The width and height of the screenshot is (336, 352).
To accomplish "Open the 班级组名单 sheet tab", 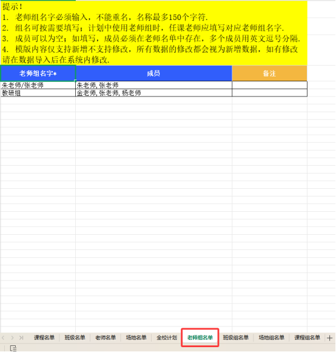I will click(235, 337).
